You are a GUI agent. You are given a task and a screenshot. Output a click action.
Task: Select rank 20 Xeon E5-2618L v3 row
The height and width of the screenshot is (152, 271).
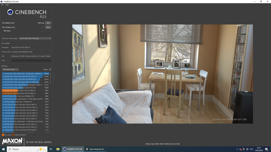pos(26,127)
